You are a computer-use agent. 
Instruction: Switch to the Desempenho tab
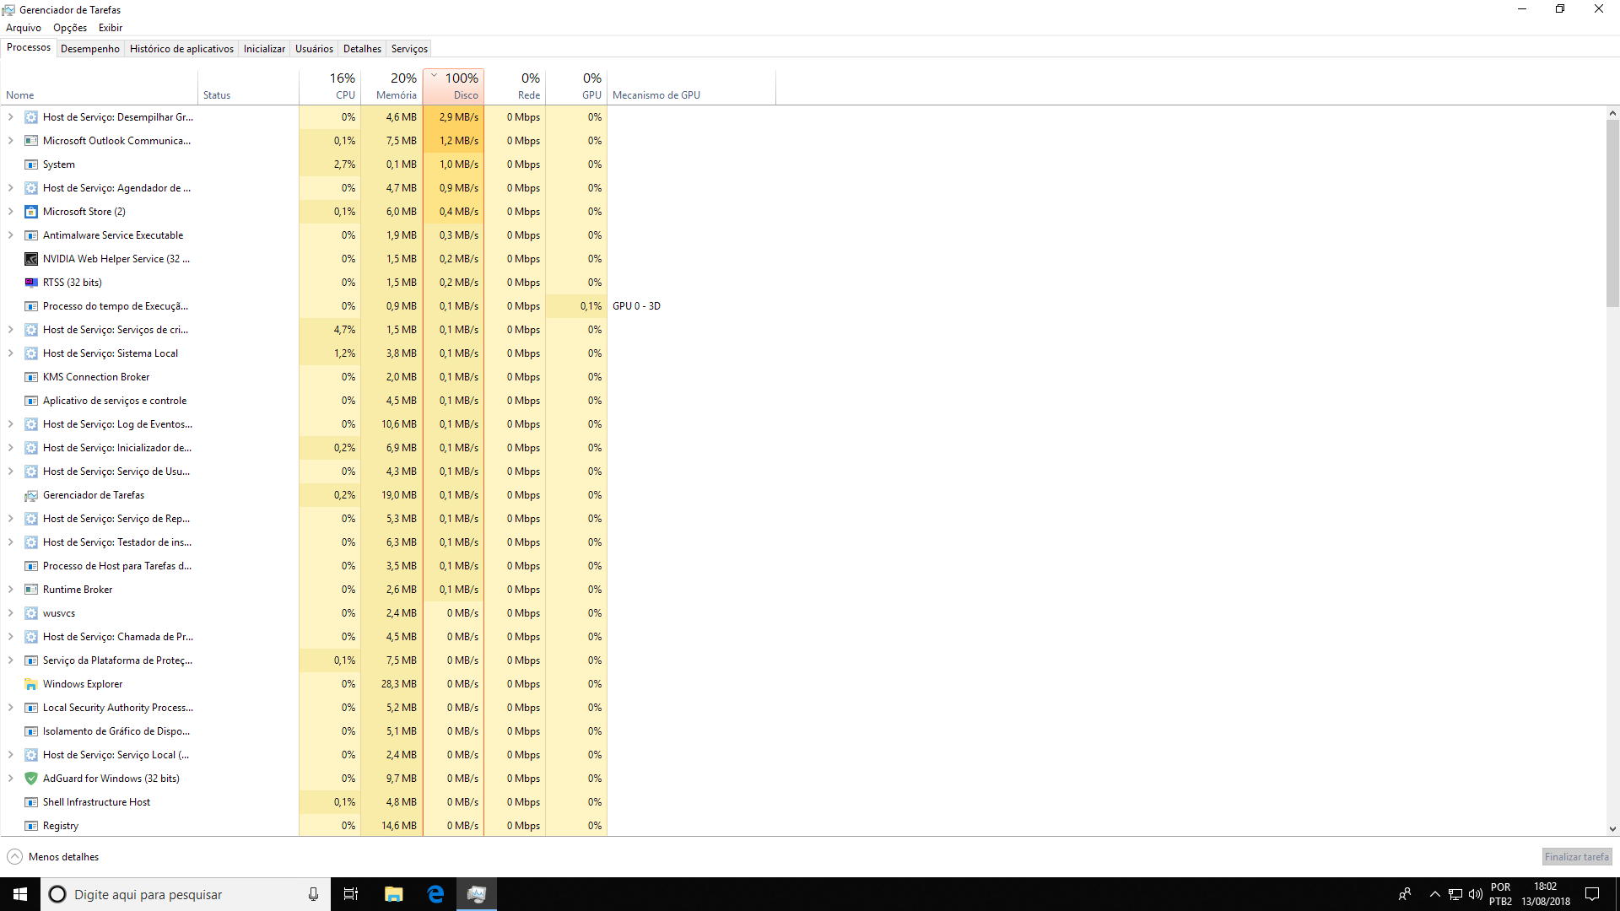pyautogui.click(x=90, y=49)
